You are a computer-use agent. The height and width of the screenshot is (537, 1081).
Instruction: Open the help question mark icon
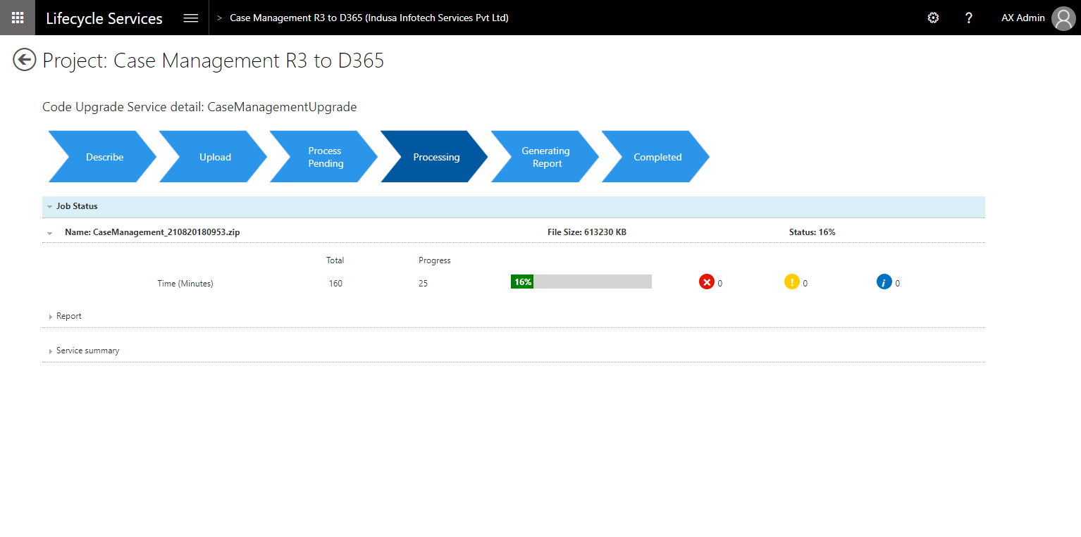pyautogui.click(x=968, y=18)
